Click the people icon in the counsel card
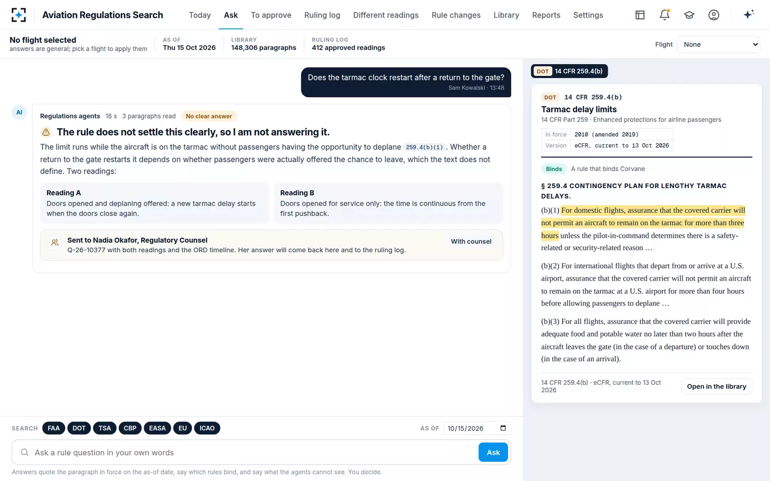770x481 pixels. click(55, 243)
